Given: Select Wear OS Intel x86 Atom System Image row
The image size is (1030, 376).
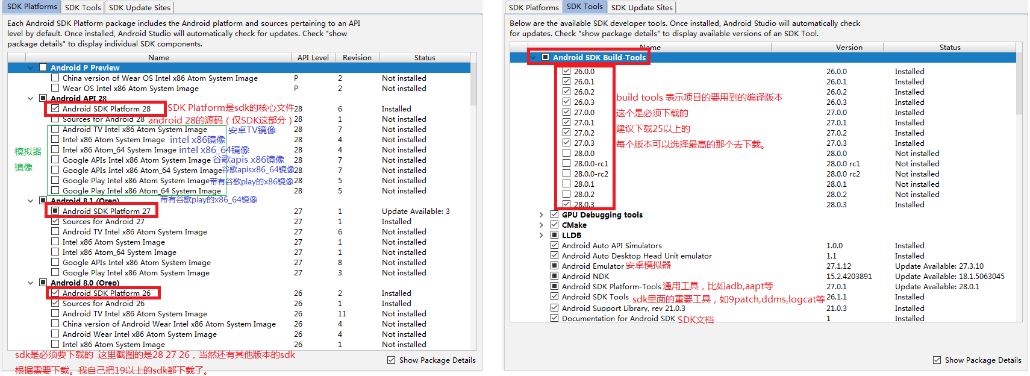Looking at the screenshot, I should point(239,88).
